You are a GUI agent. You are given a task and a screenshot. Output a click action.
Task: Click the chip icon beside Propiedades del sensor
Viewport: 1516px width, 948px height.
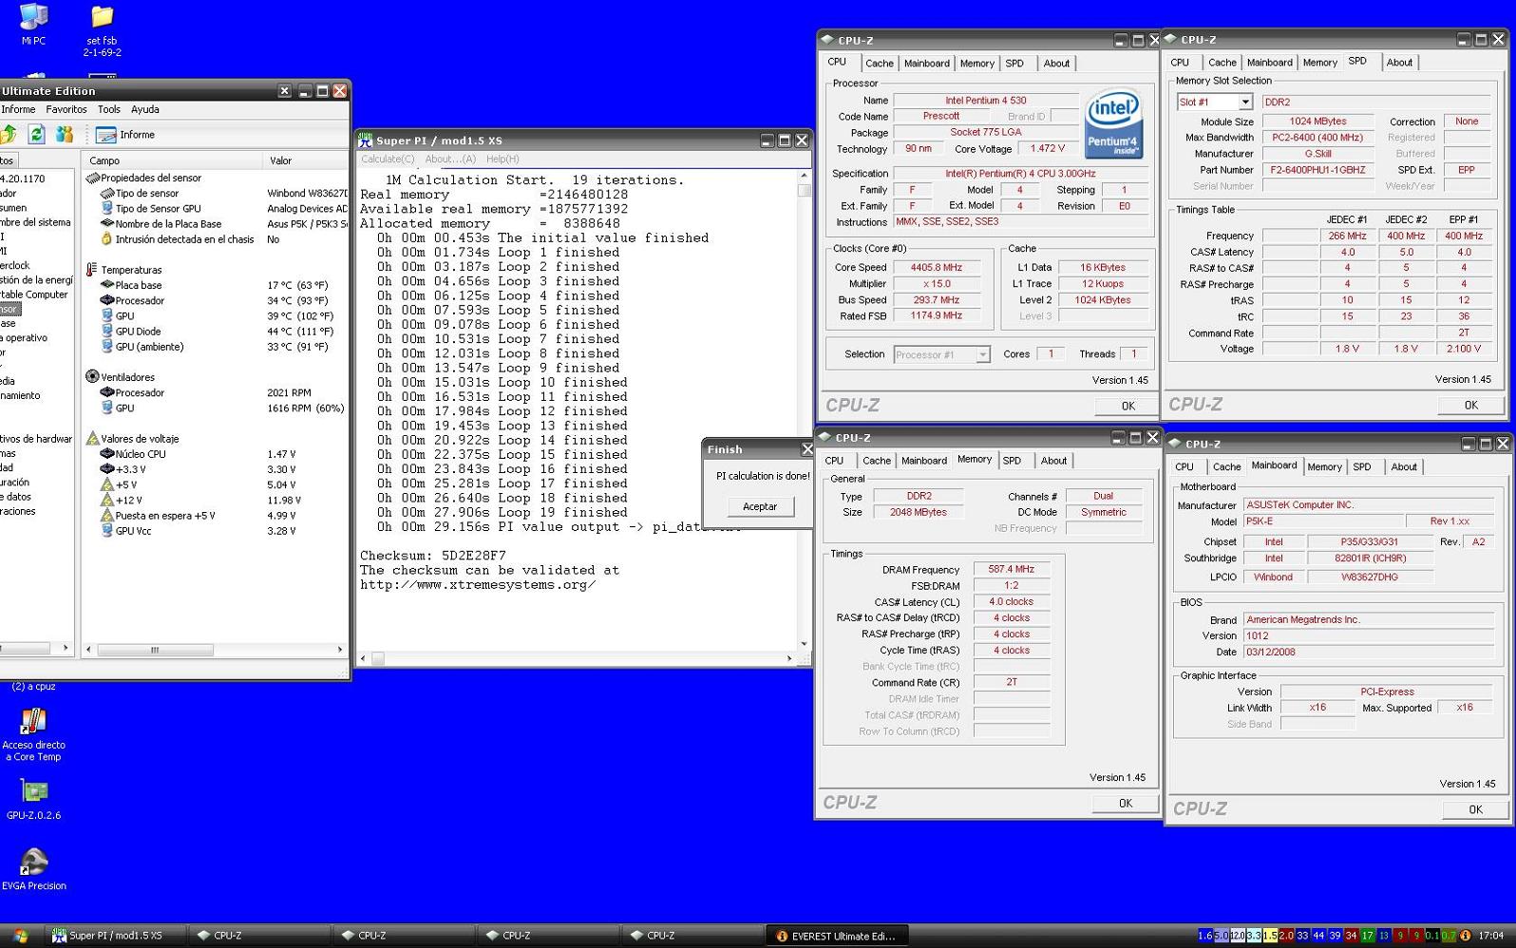[x=92, y=178]
